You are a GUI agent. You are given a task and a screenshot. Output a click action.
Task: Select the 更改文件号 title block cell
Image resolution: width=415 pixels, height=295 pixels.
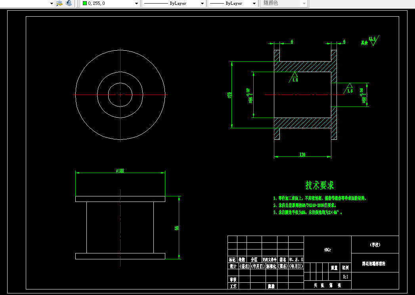(x=270, y=260)
